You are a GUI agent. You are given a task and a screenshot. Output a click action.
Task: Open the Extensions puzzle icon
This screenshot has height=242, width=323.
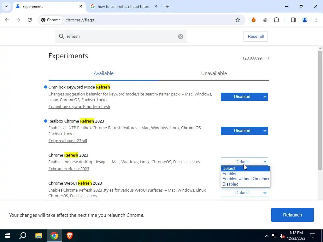pos(276,20)
